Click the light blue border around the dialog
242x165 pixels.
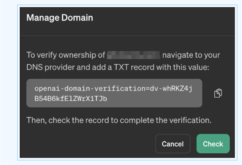pos(127,5)
